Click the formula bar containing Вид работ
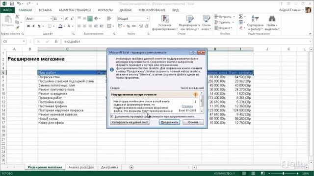 [186, 42]
